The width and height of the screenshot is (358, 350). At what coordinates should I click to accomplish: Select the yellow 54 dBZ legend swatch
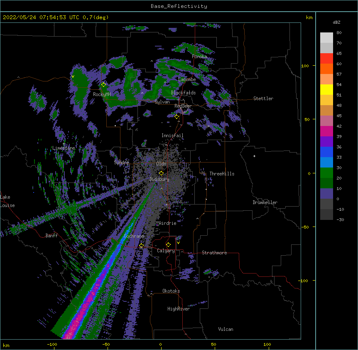click(x=326, y=89)
